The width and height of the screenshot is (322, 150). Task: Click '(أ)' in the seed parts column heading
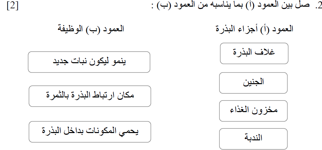point(264,29)
